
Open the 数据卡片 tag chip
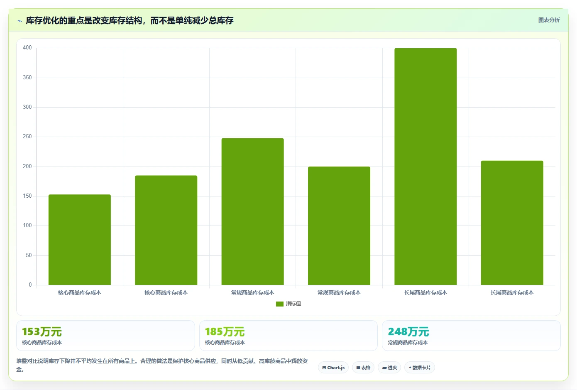[420, 368]
